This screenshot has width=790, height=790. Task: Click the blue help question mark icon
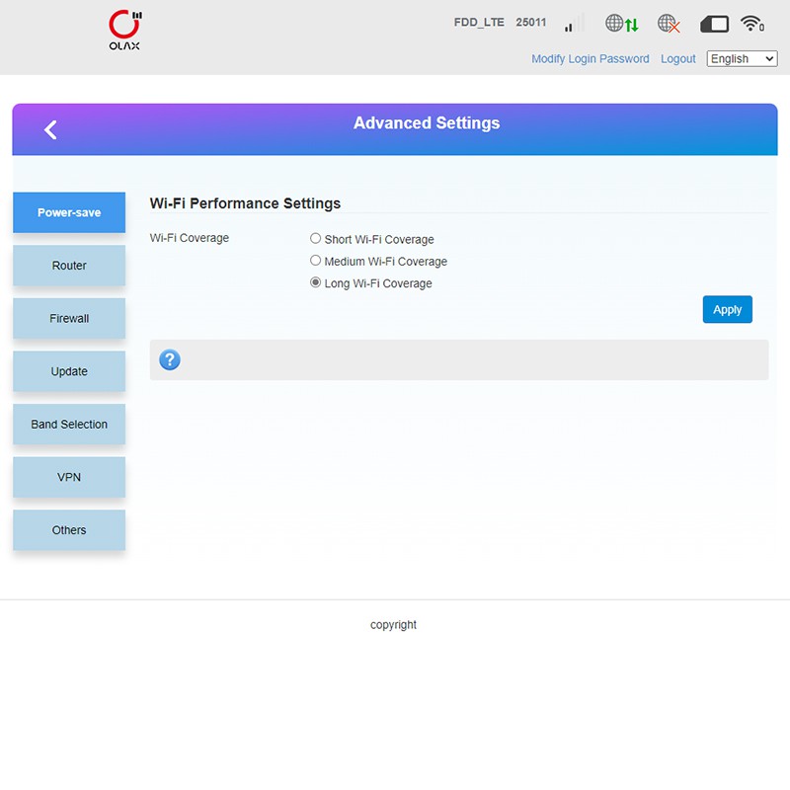coord(170,359)
